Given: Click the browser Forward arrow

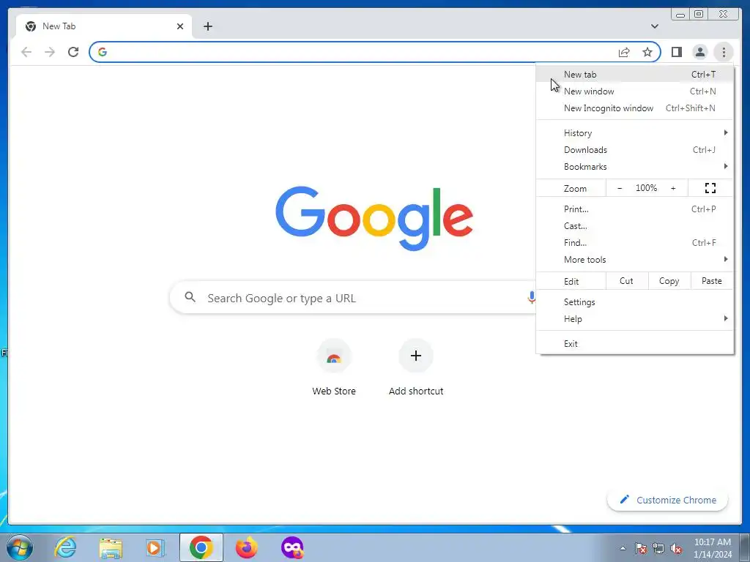Looking at the screenshot, I should point(50,52).
